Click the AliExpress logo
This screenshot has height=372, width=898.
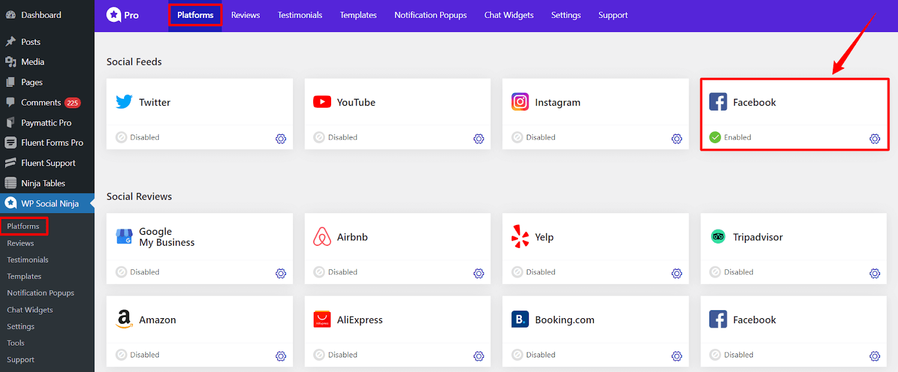322,319
